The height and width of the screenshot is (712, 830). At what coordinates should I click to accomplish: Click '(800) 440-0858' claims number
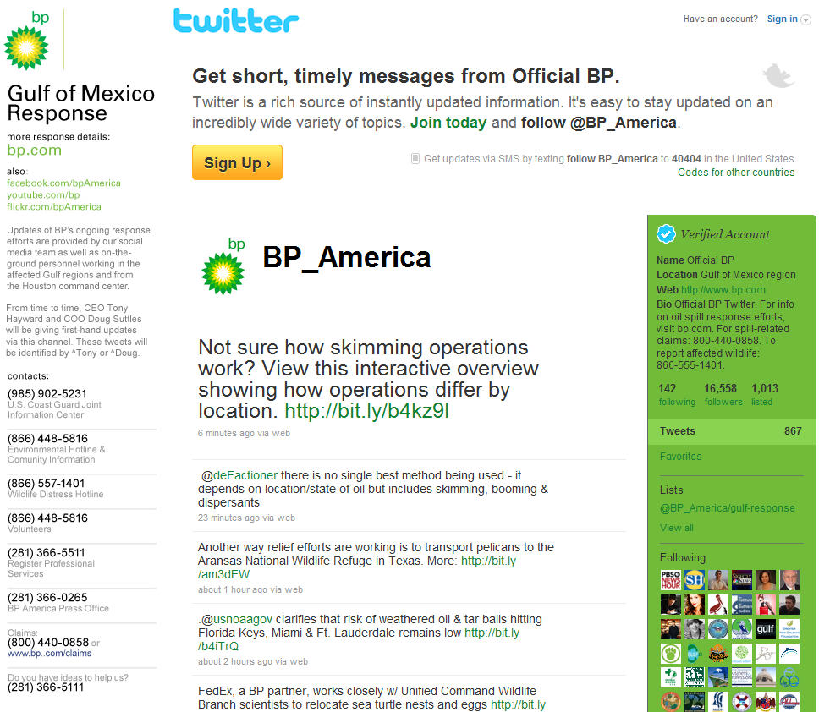(47, 642)
